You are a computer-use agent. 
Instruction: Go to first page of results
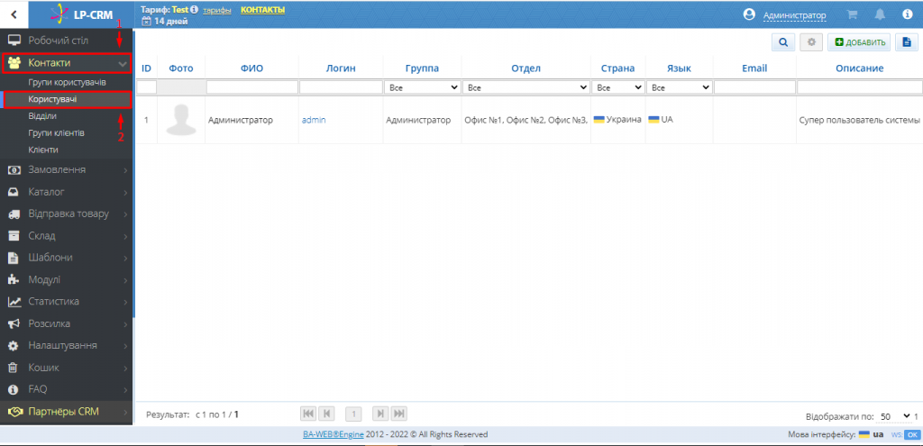308,414
